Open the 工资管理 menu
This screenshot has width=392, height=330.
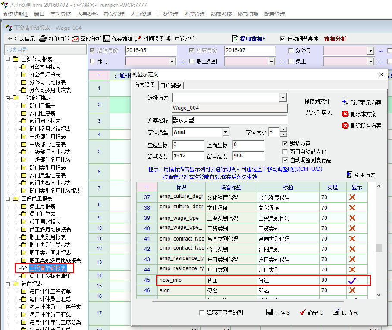click(x=168, y=14)
